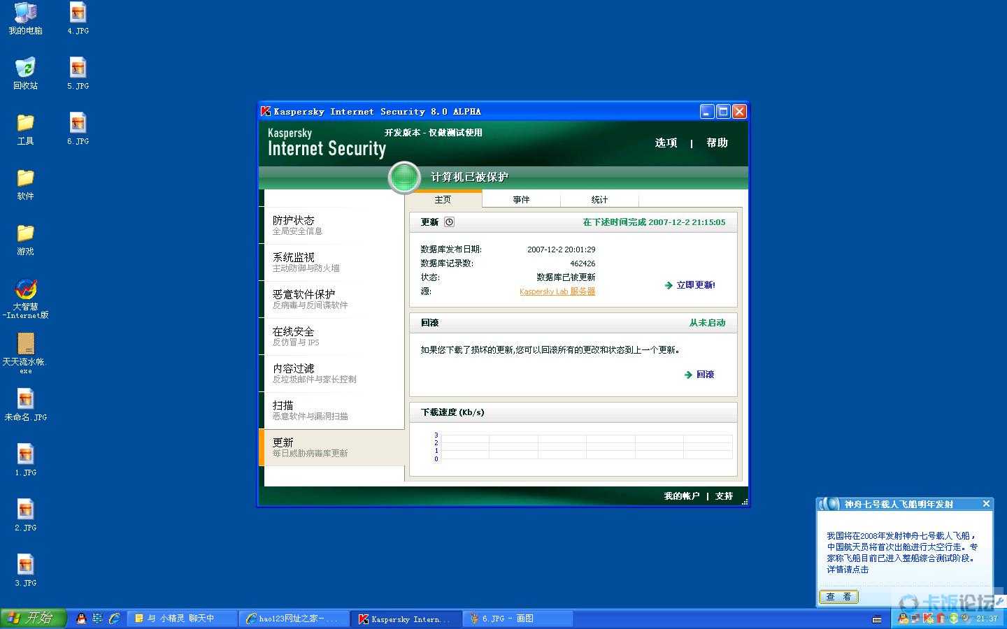This screenshot has height=629, width=1007.
Task: Select 内容过滤 in the sidebar
Action: pos(331,373)
